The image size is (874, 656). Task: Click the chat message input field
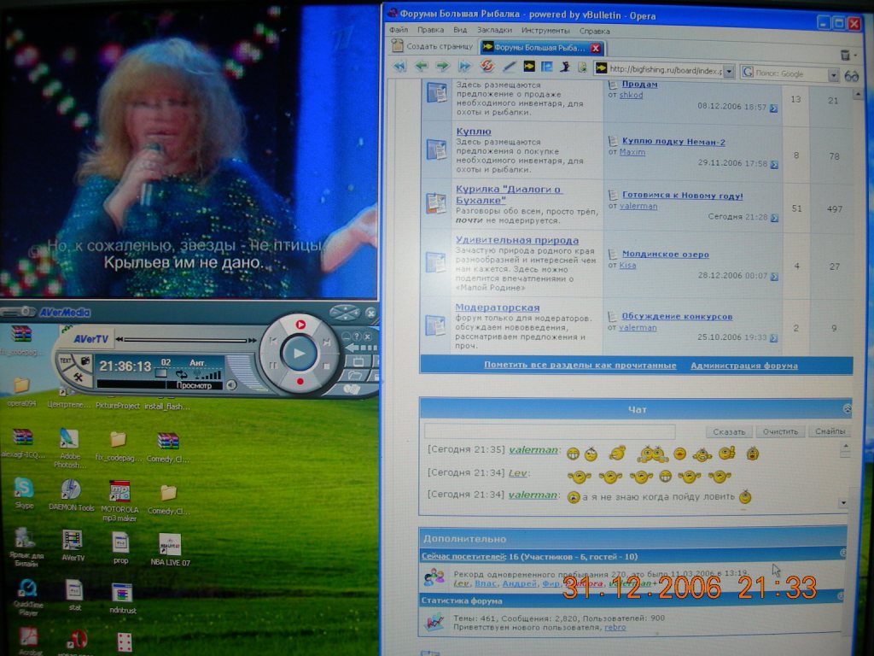550,430
